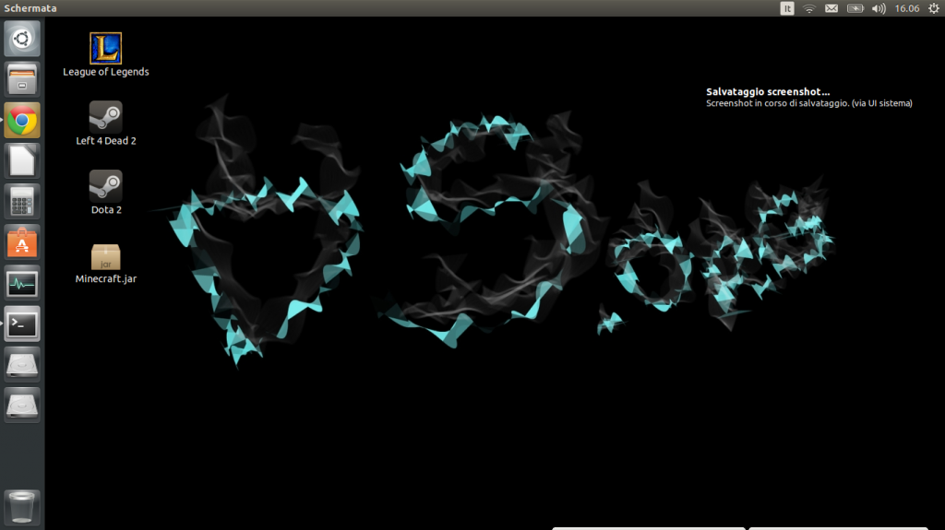Switch to the running Terminal
The image size is (945, 530).
point(22,323)
